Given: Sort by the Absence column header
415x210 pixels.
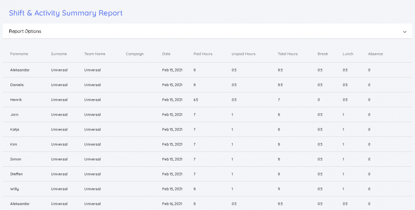Looking at the screenshot, I should [375, 54].
